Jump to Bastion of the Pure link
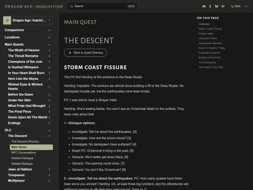 (x=209, y=58)
